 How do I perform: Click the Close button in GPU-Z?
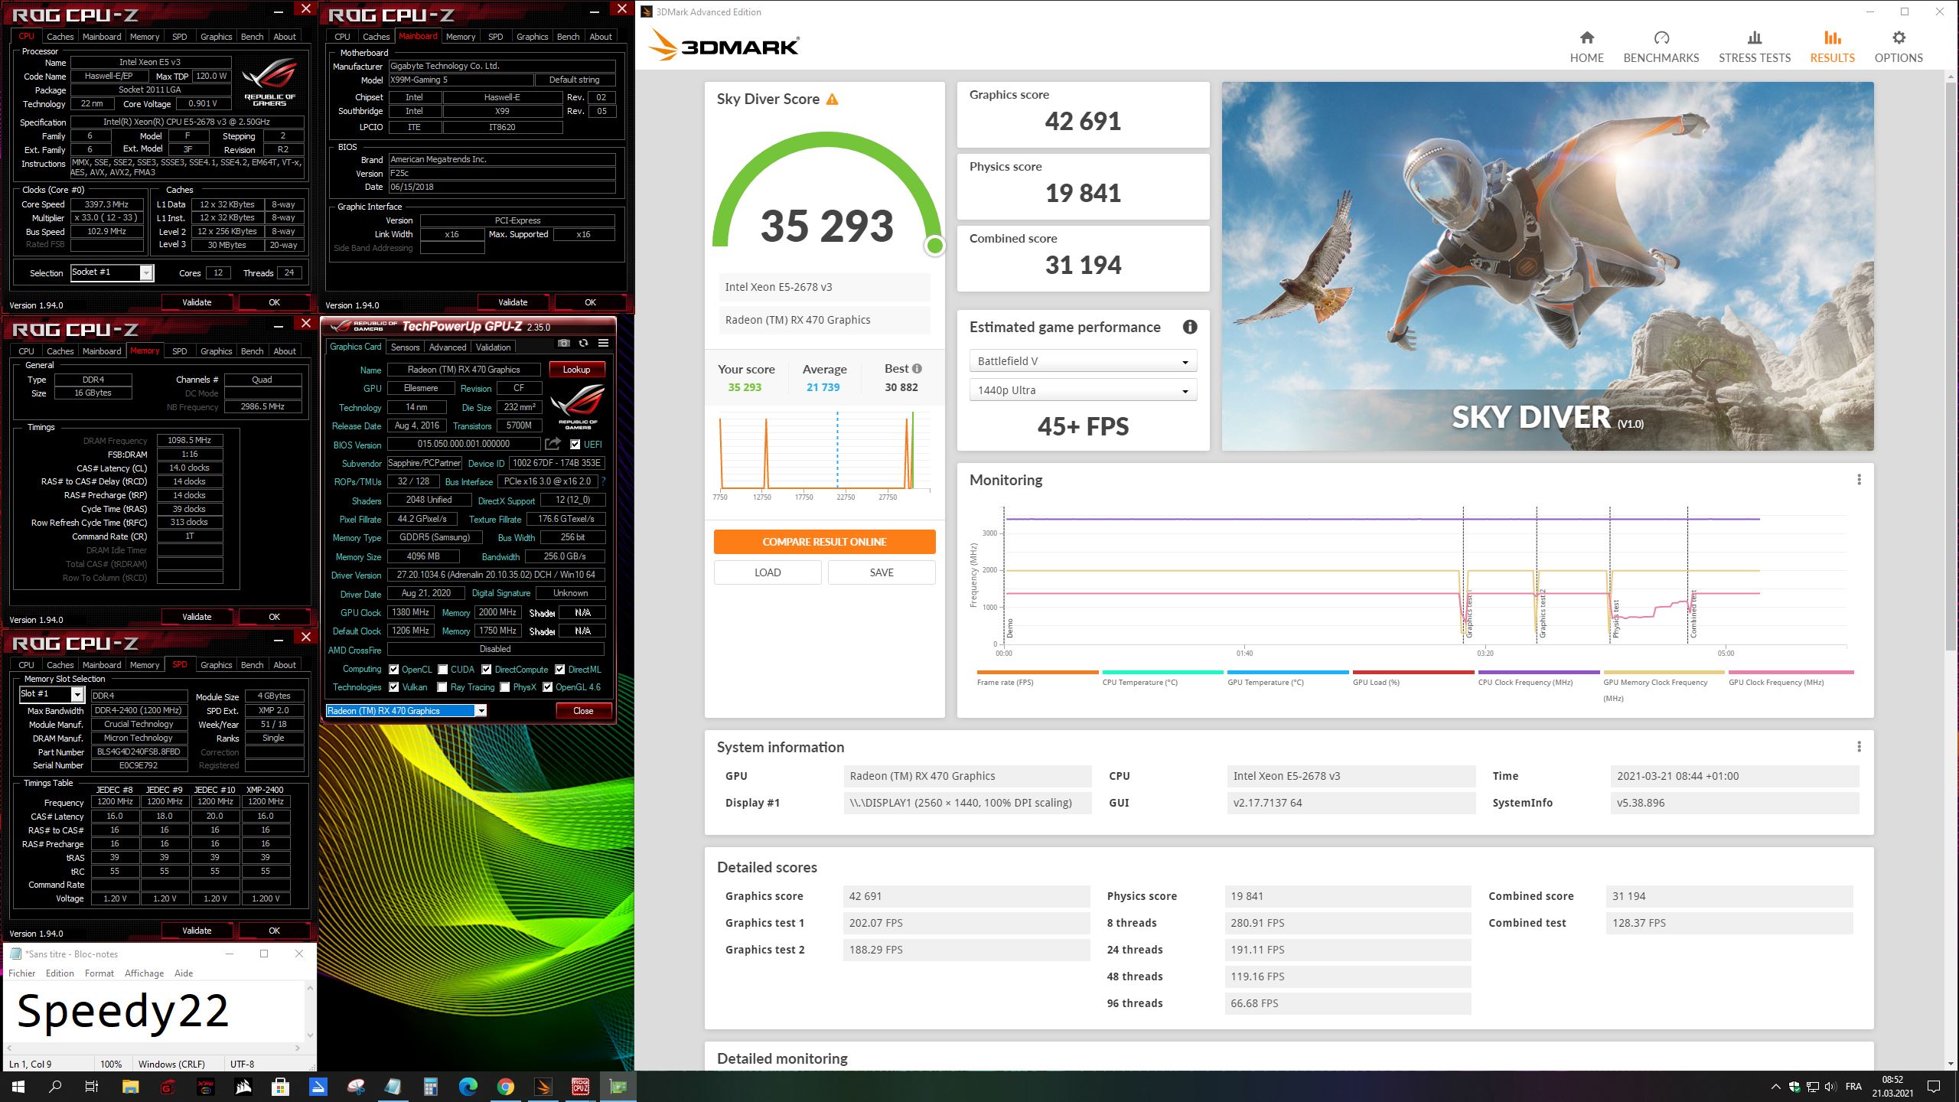point(583,711)
